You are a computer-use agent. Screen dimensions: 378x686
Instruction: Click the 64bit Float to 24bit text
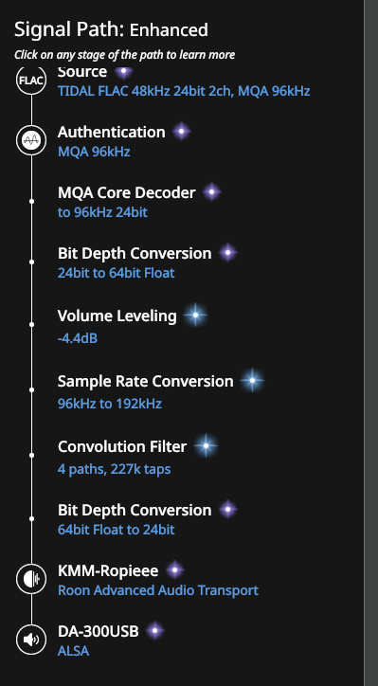117,530
